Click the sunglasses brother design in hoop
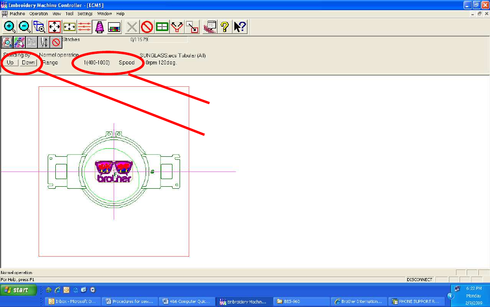490x307 pixels. click(x=114, y=171)
